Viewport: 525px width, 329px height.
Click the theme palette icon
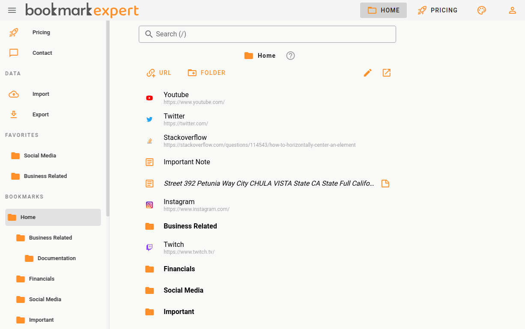click(482, 10)
